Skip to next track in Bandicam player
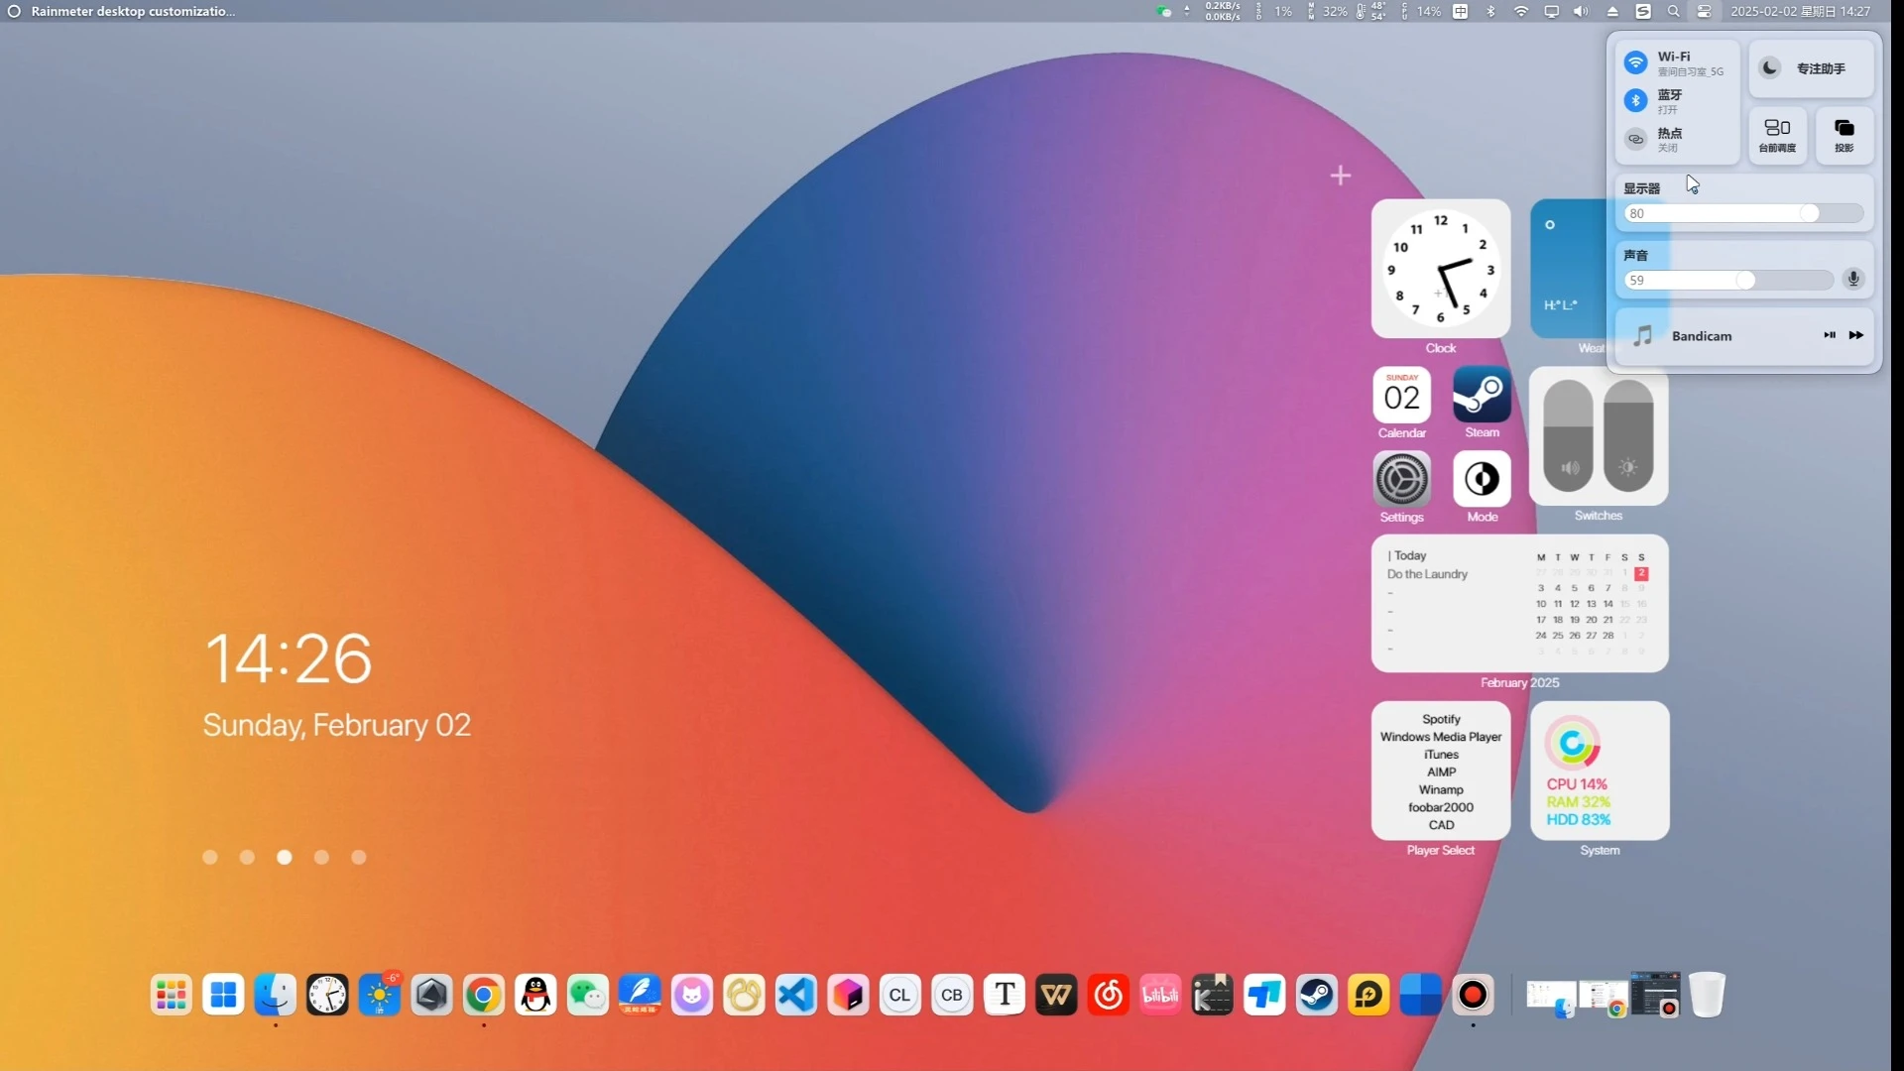Viewport: 1904px width, 1071px height. 1855,335
